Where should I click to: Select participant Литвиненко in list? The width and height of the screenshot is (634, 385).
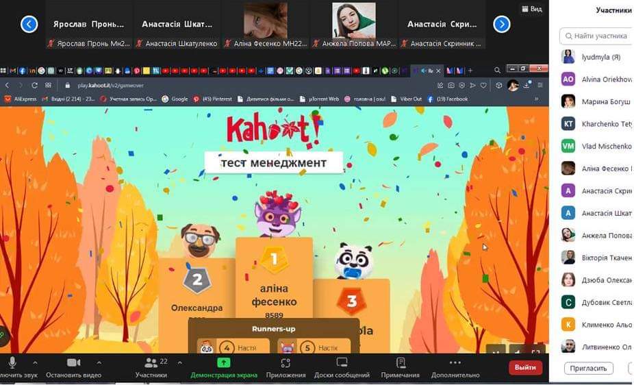pos(597,347)
